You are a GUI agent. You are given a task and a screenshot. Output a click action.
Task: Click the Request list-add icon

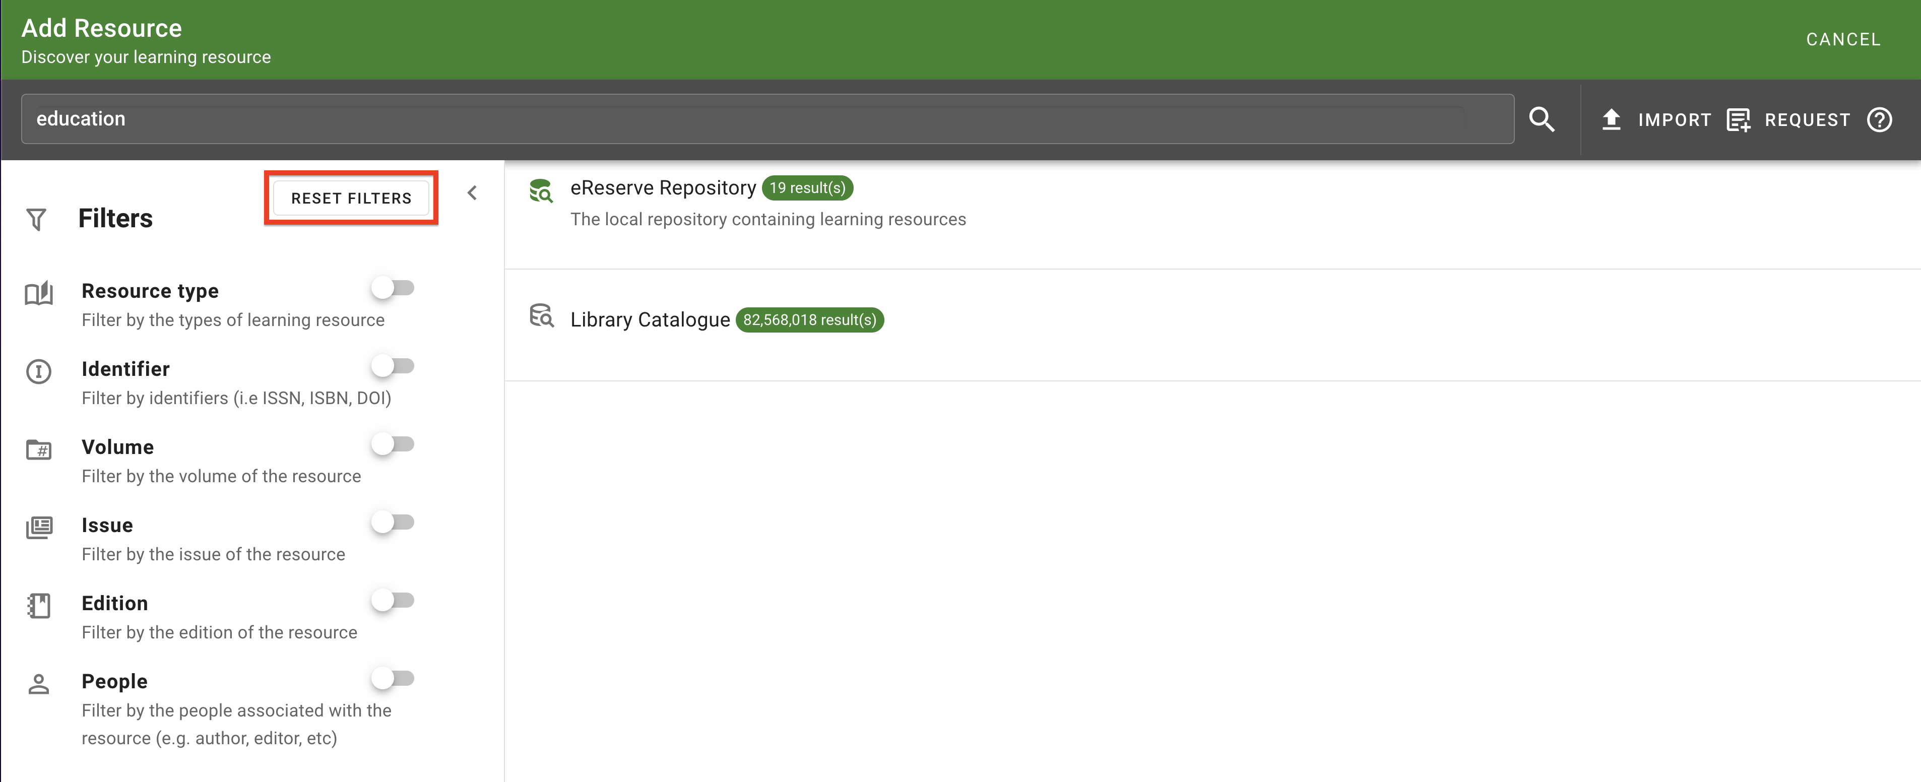tap(1738, 120)
